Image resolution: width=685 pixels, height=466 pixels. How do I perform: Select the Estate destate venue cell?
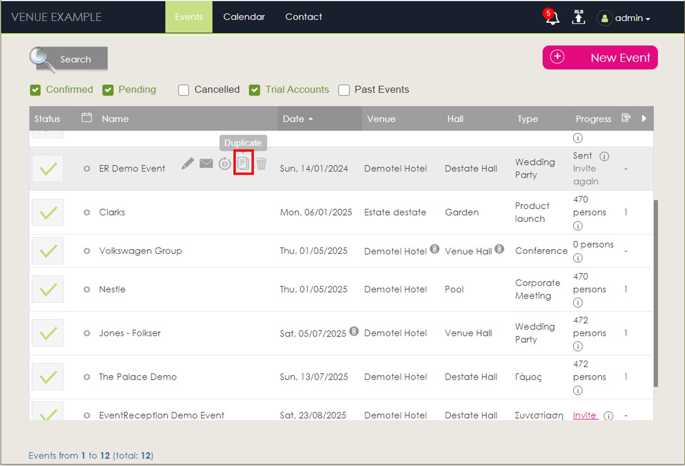[395, 213]
